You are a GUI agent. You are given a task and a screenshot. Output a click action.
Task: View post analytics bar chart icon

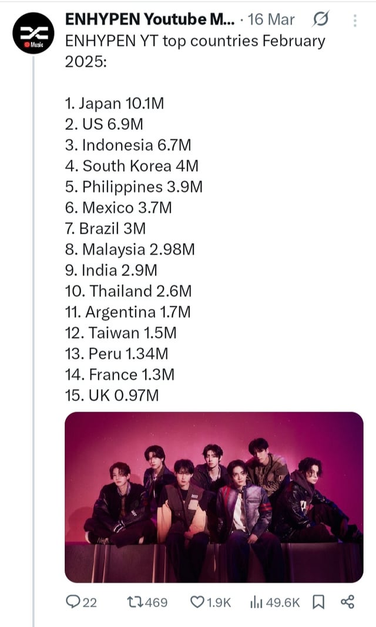tap(256, 602)
